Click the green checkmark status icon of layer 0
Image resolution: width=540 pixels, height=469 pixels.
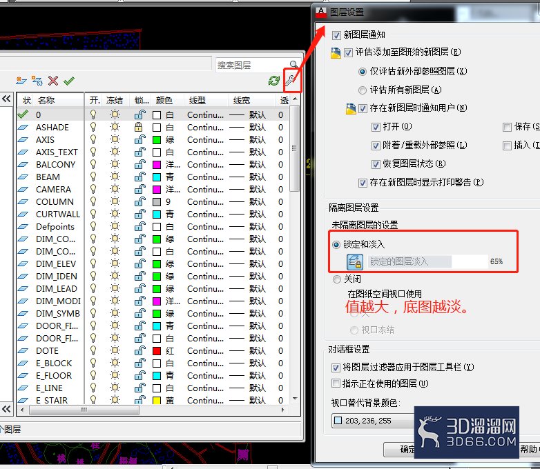[x=23, y=114]
